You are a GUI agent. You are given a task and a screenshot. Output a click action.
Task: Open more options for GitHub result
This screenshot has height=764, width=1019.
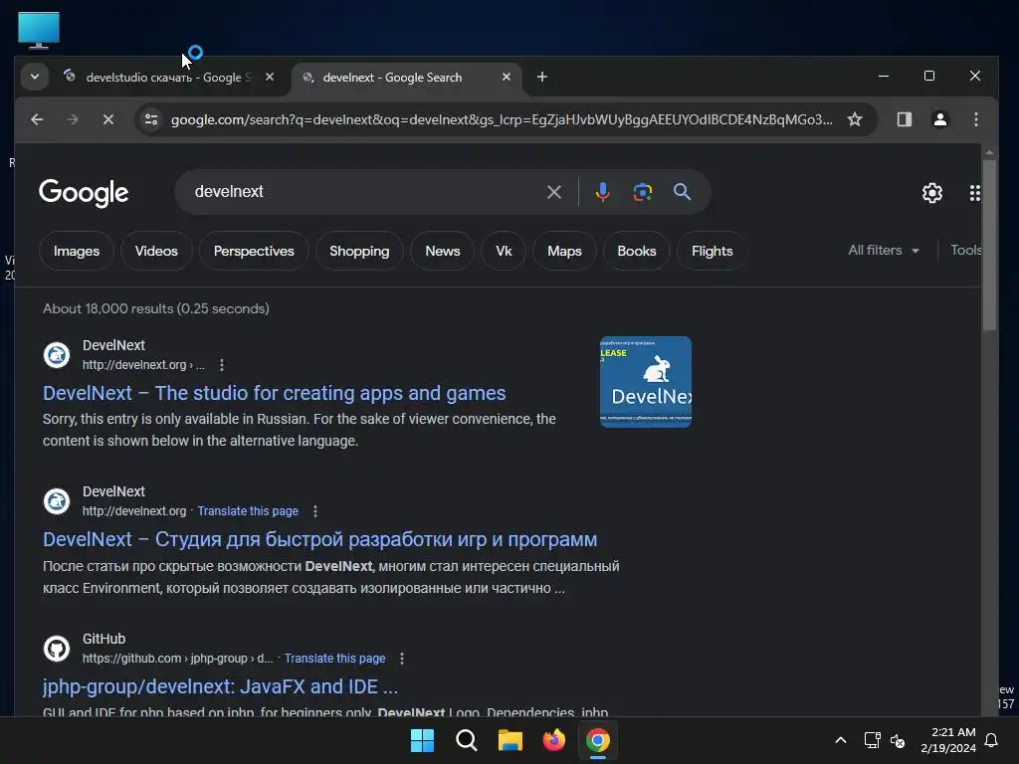[x=402, y=659]
